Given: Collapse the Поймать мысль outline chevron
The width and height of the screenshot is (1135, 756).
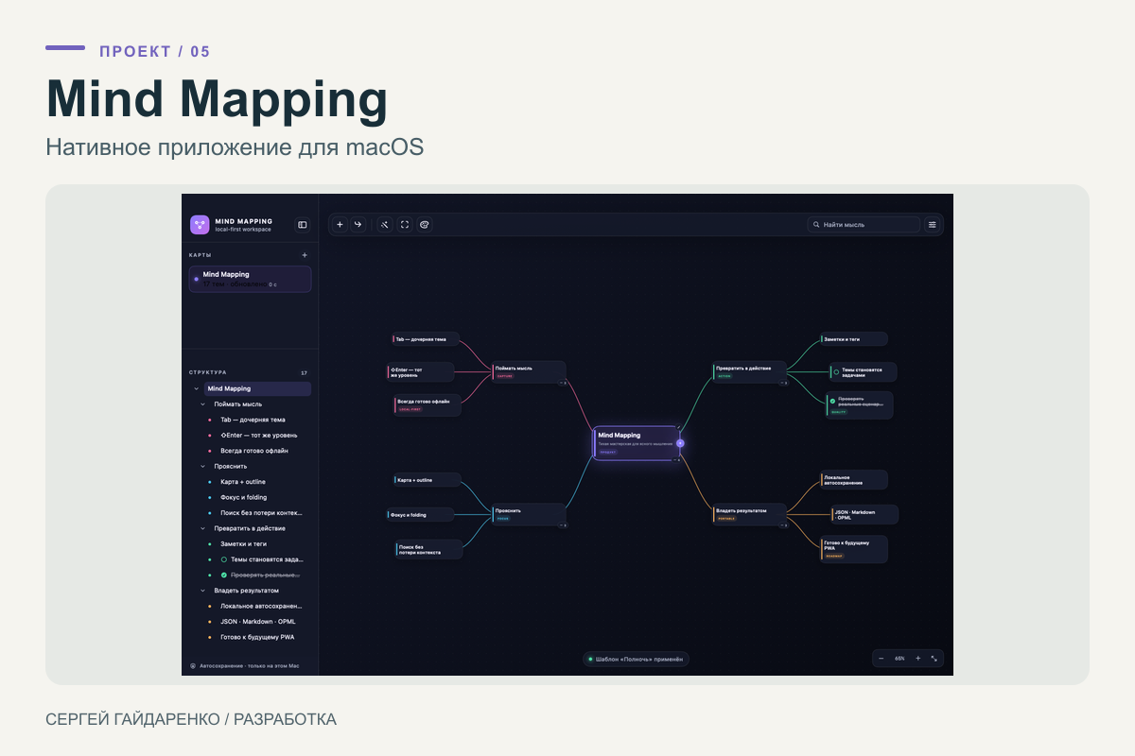Looking at the screenshot, I should tap(202, 404).
